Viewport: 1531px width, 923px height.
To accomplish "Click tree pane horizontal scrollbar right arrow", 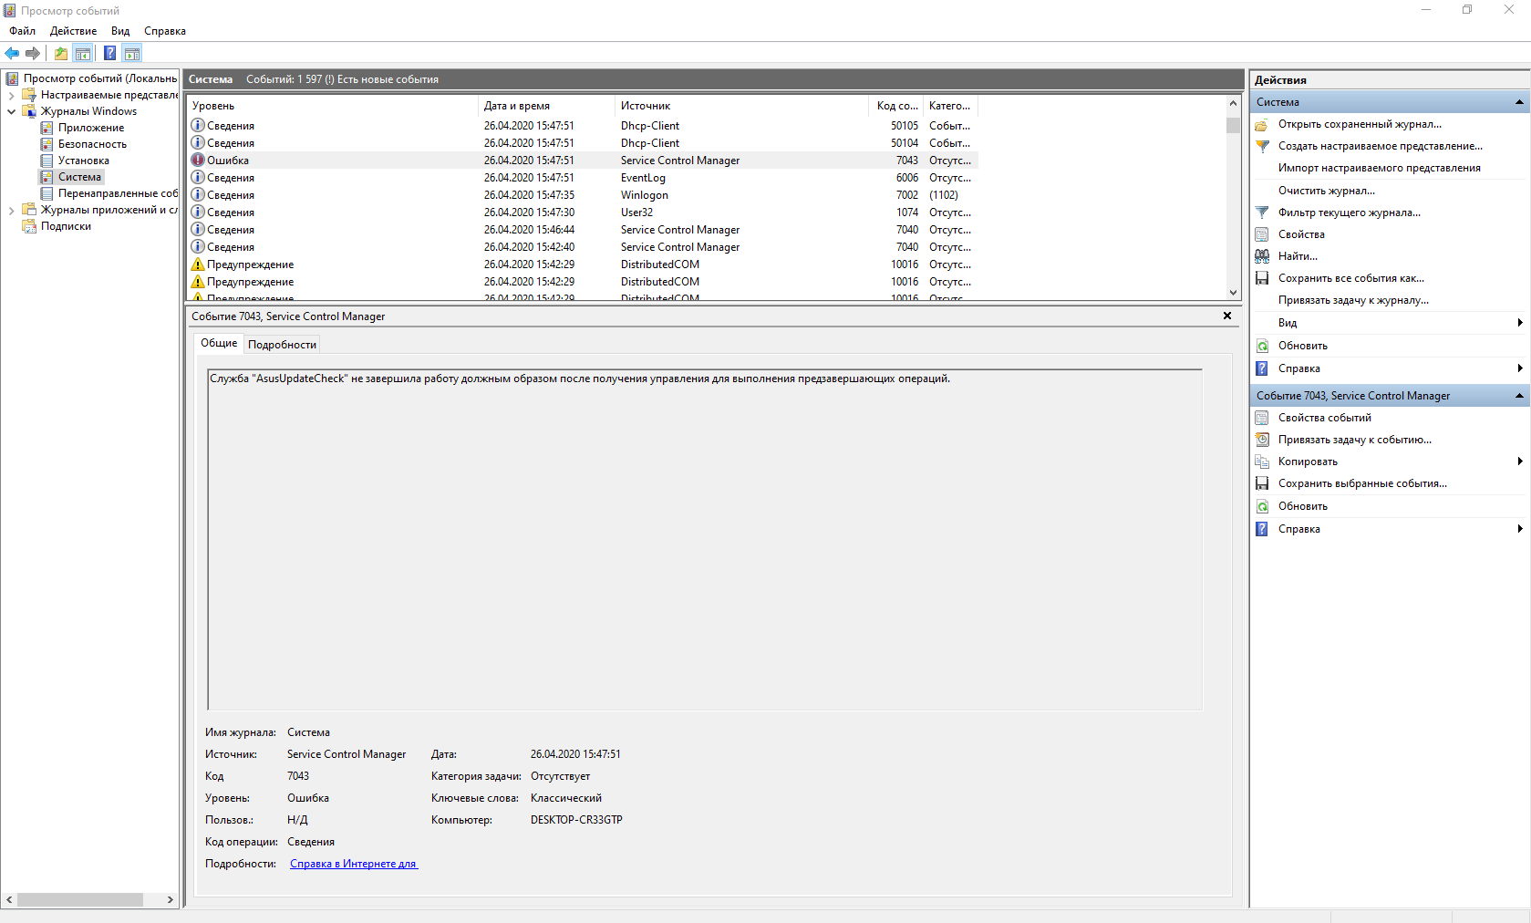I will click(170, 899).
